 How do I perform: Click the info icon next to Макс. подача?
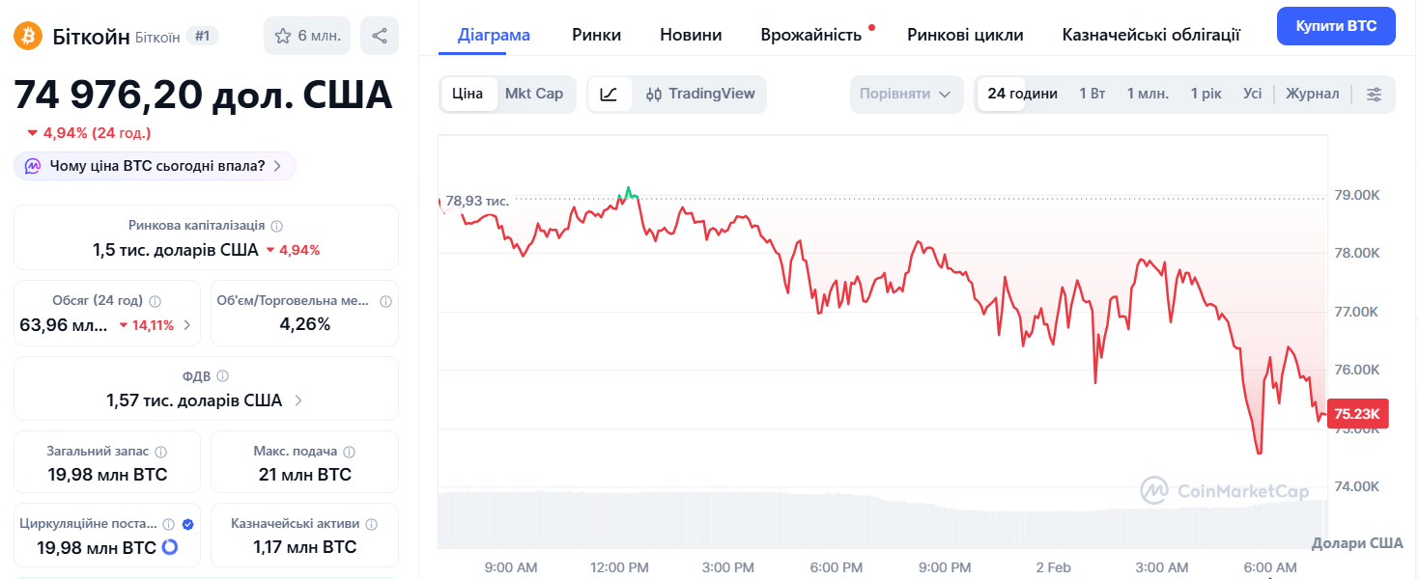click(x=350, y=452)
